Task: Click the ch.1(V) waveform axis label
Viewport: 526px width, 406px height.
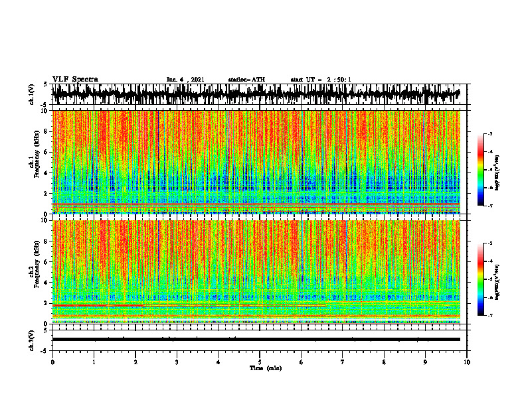Action: tap(31, 94)
